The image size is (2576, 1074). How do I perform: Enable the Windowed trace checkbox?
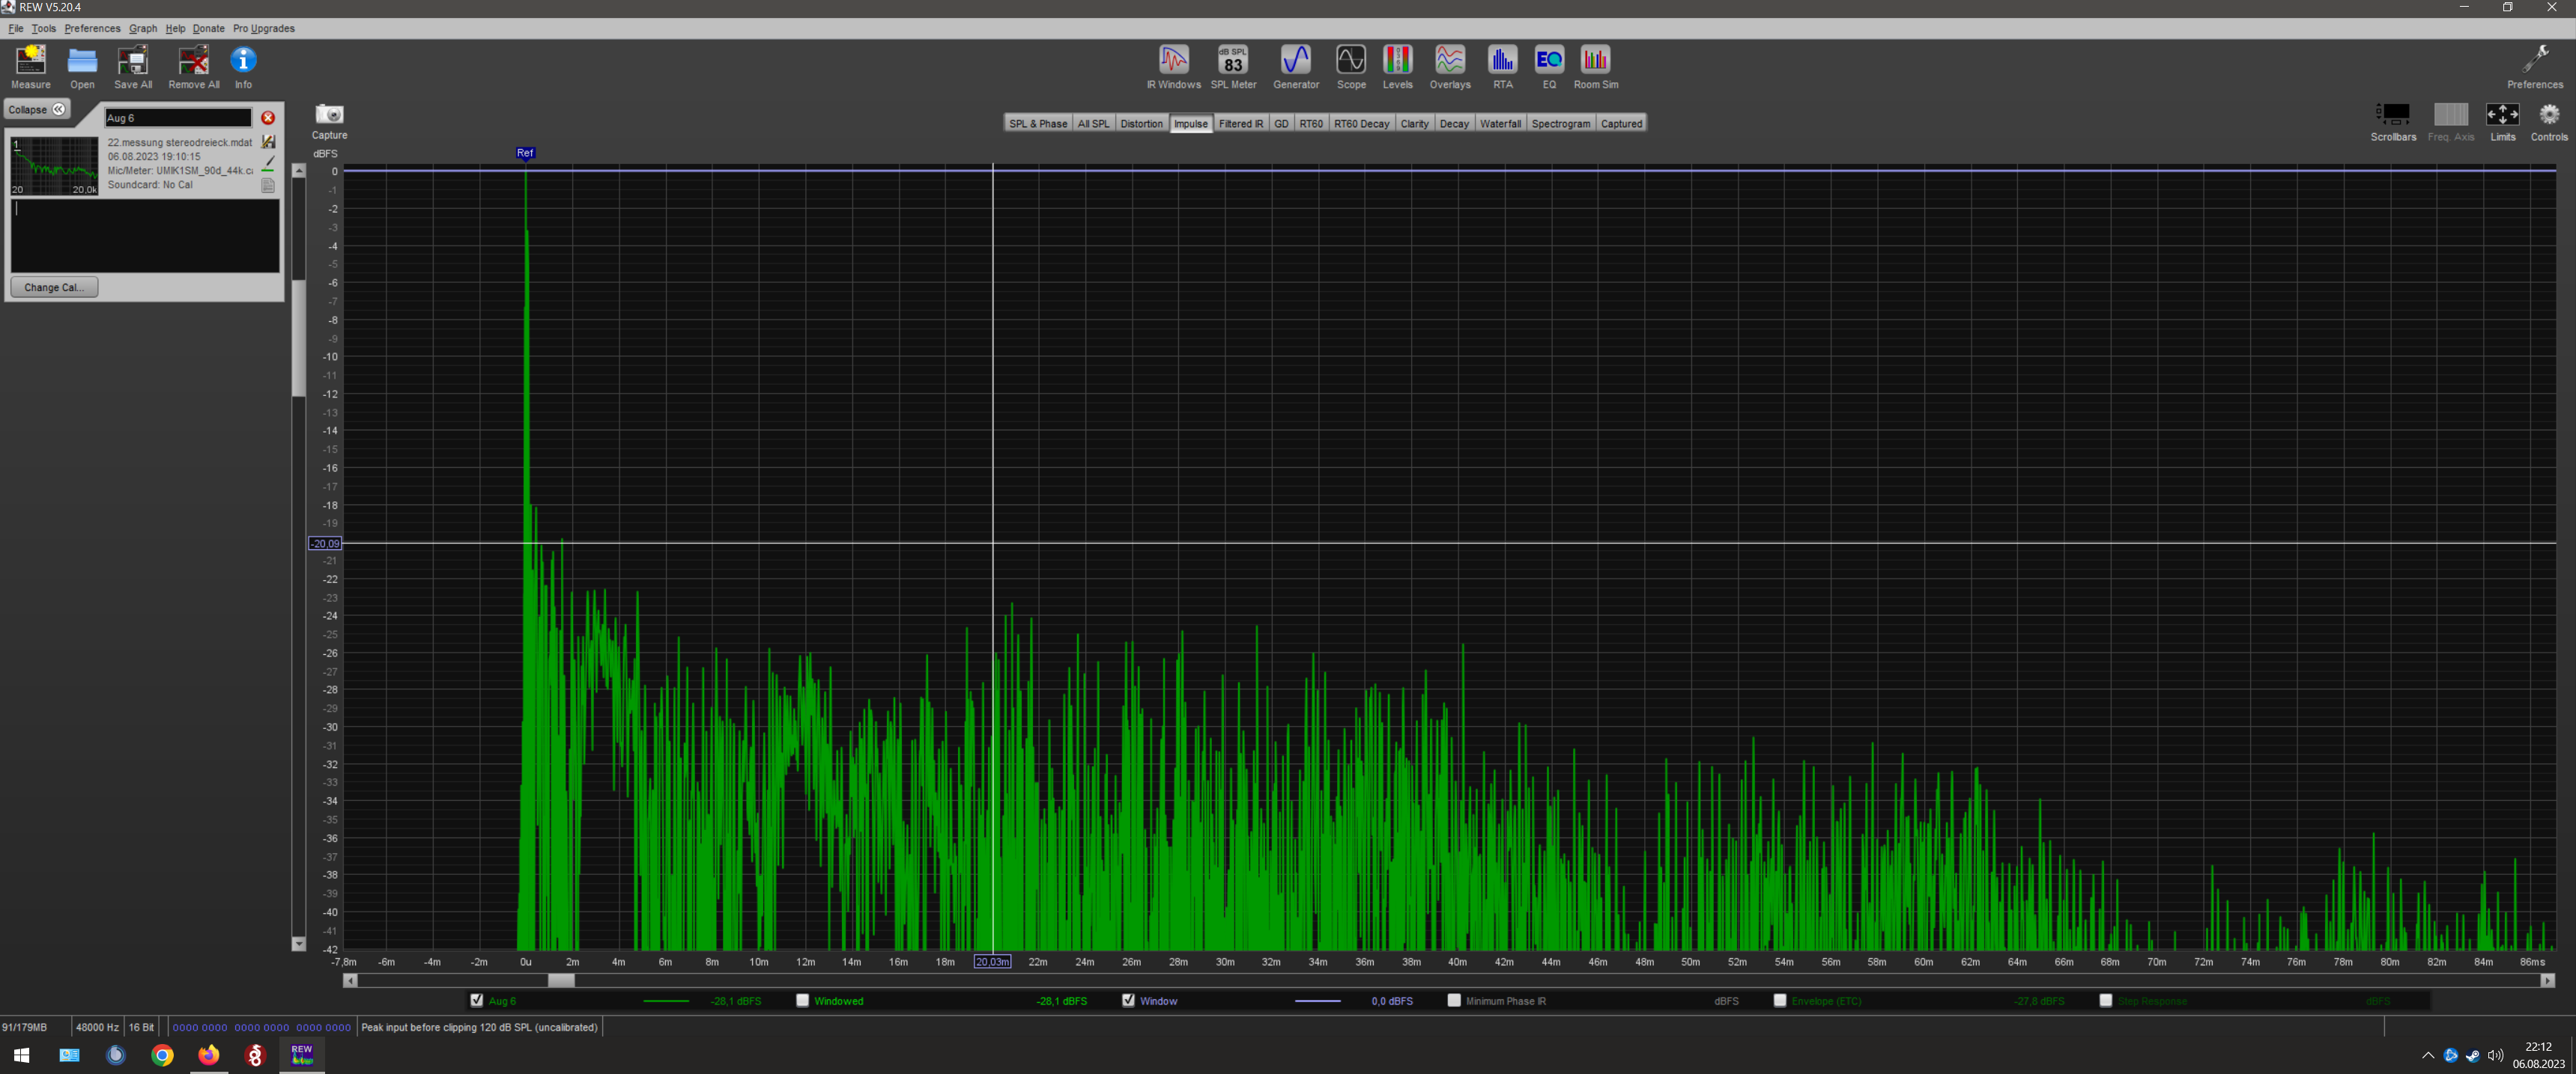click(x=802, y=1000)
